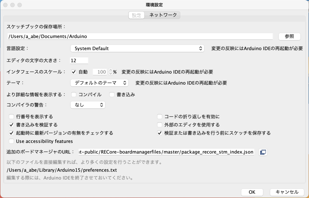
Task: Uncheck startup version check option
Action: tap(11, 133)
